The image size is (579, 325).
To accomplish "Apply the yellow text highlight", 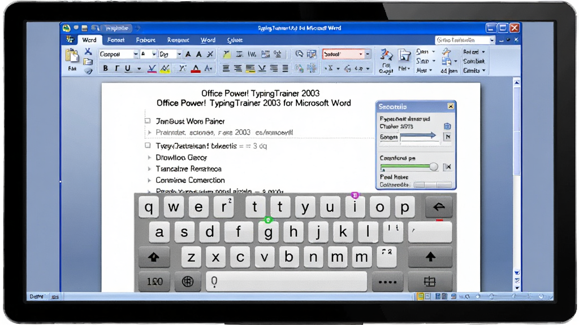I will tap(165, 68).
